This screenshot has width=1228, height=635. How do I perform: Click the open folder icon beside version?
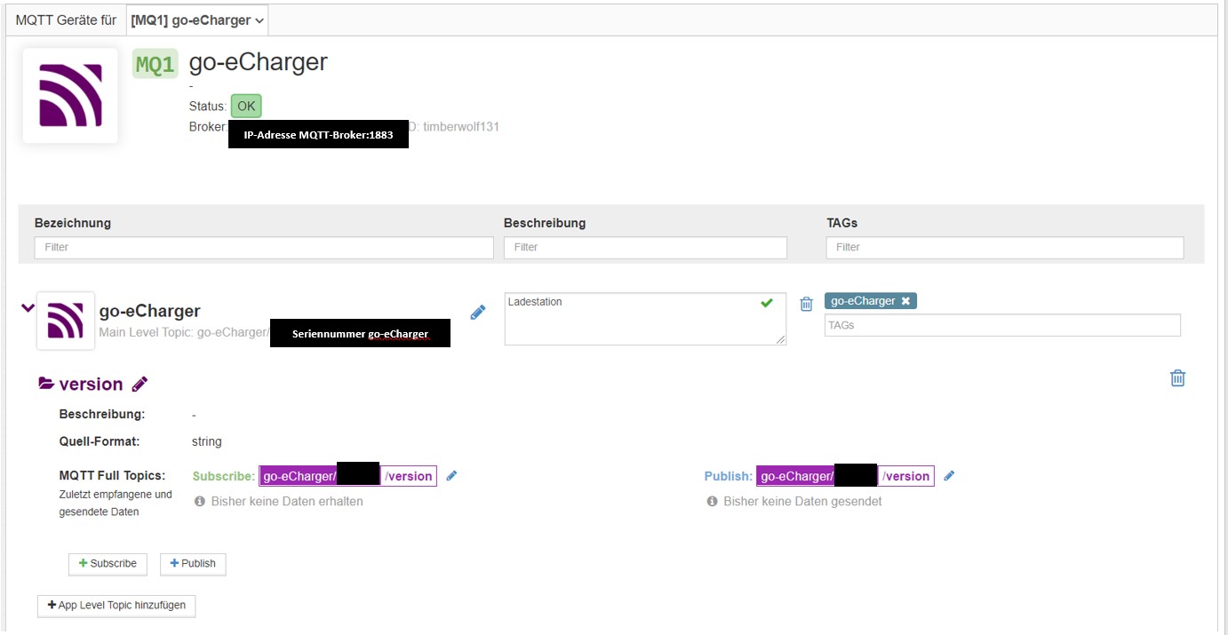[46, 384]
